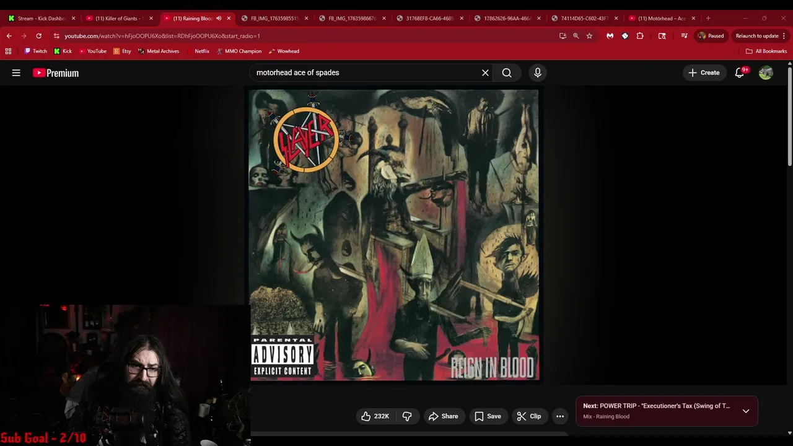Viewport: 793px width, 446px height.
Task: Like the video with thumbs up
Action: click(375, 416)
